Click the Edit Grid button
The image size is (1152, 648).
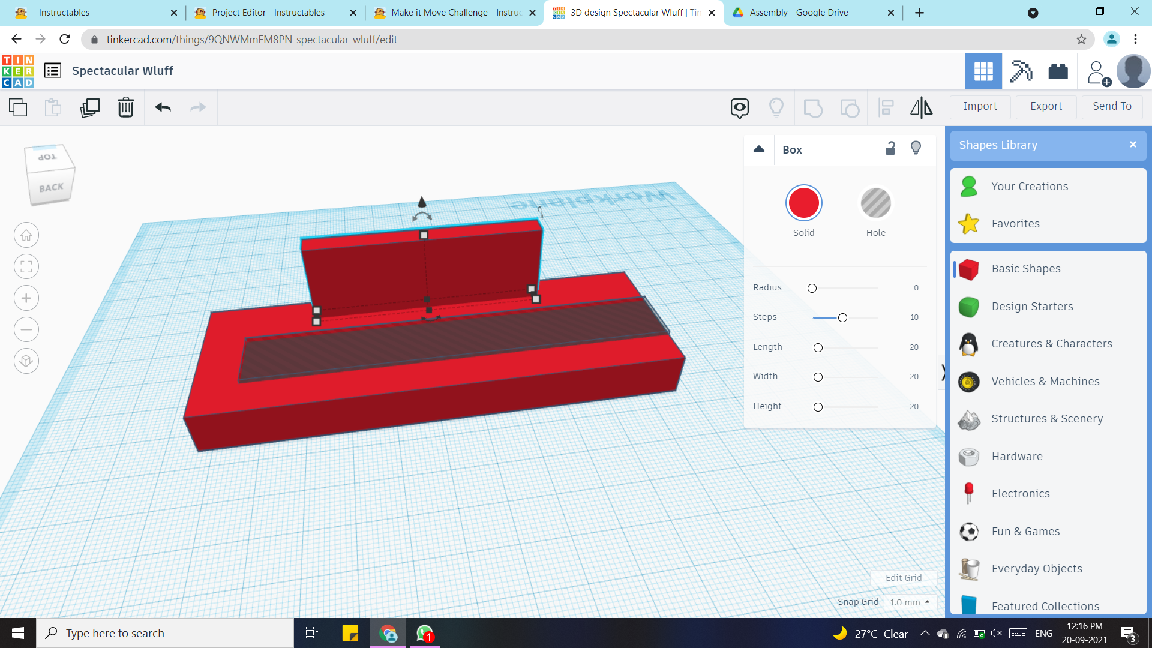click(903, 578)
